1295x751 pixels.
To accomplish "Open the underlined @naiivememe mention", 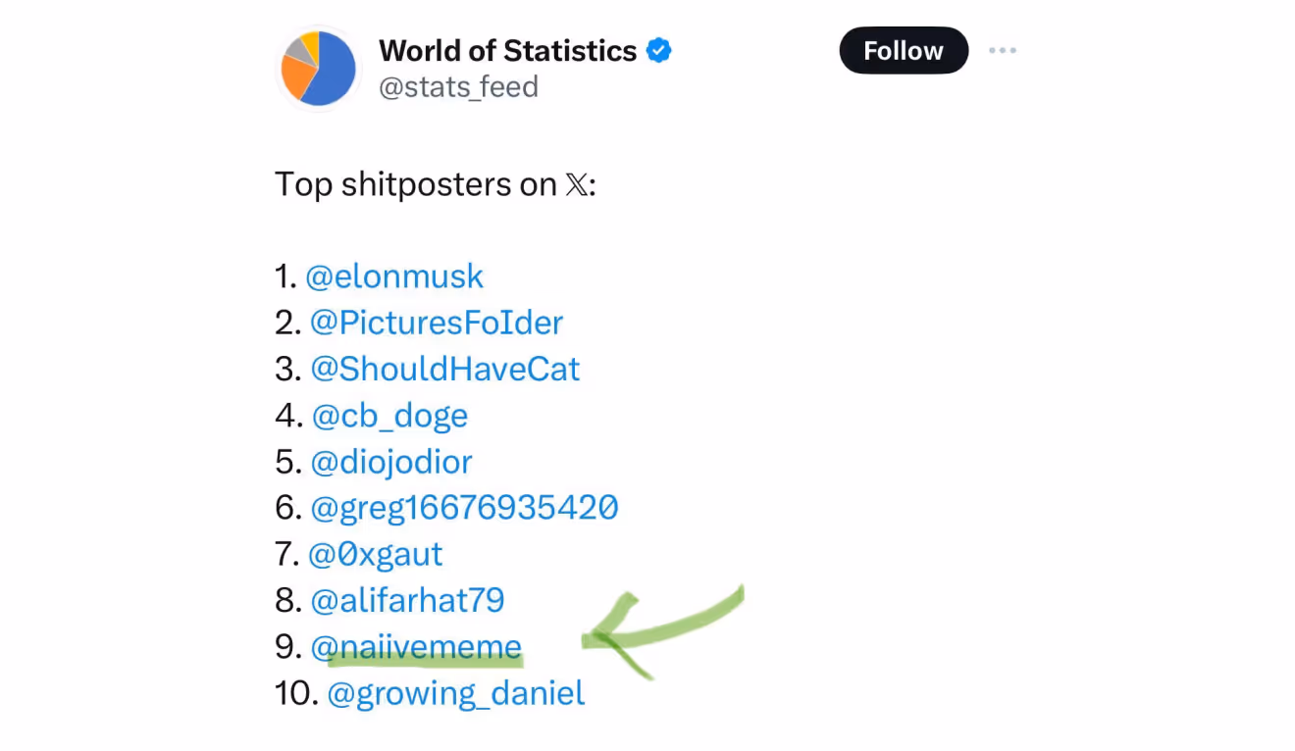I will [x=416, y=646].
